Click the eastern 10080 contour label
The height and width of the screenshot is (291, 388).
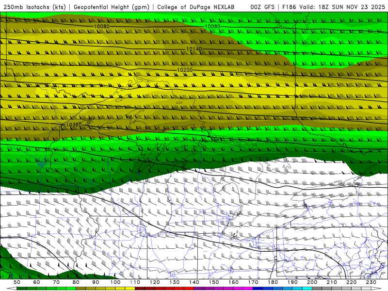coord(212,26)
